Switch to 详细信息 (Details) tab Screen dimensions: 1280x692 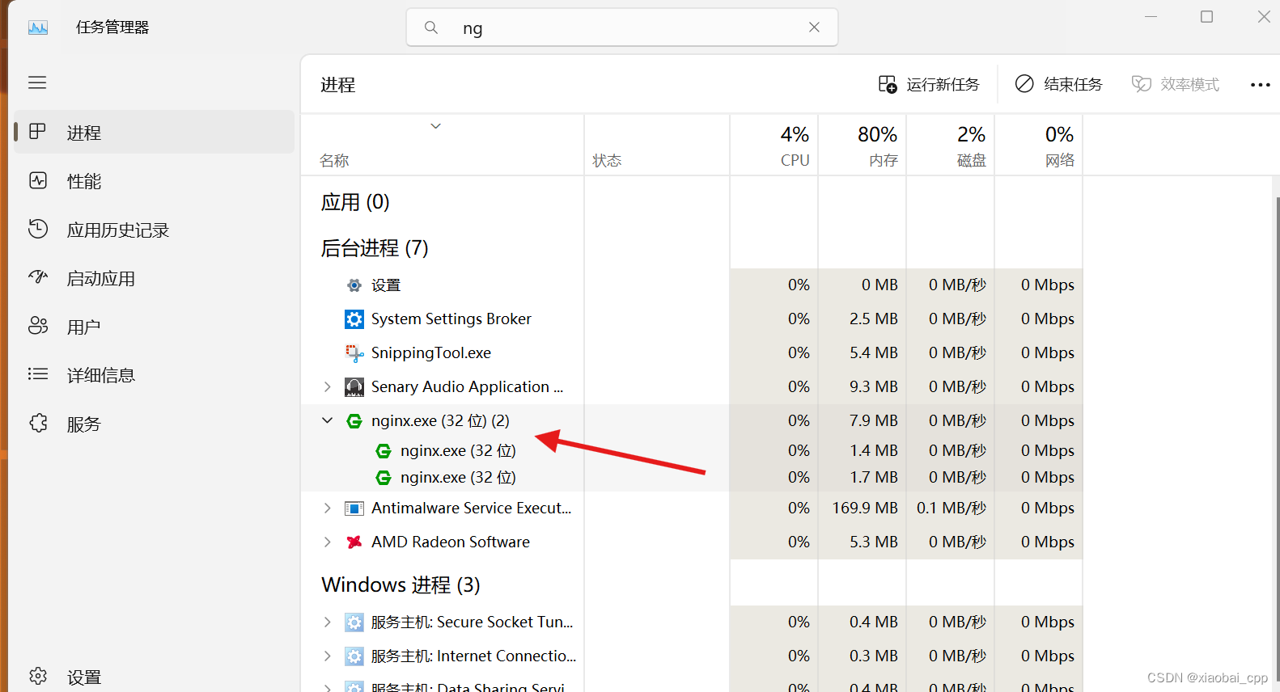click(x=155, y=375)
